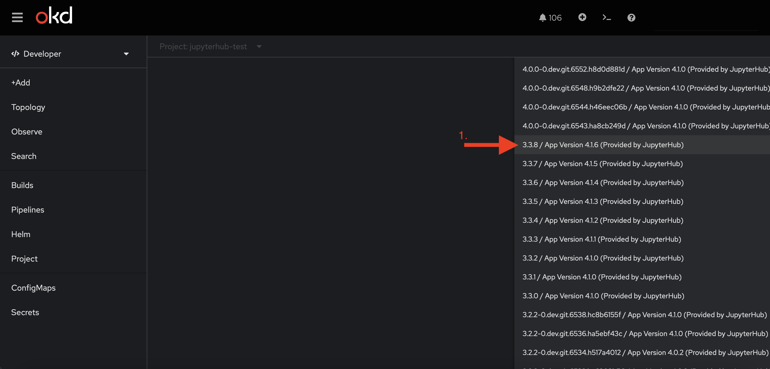The height and width of the screenshot is (369, 770).
Task: Select version 4.0.0-0.dev.git.6552.h8d0d881d
Action: click(x=642, y=69)
